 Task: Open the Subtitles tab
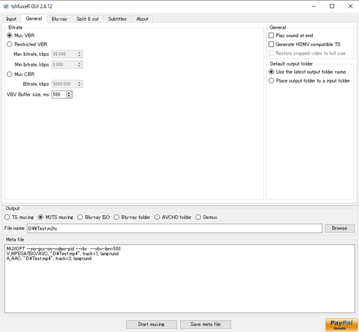tap(117, 19)
